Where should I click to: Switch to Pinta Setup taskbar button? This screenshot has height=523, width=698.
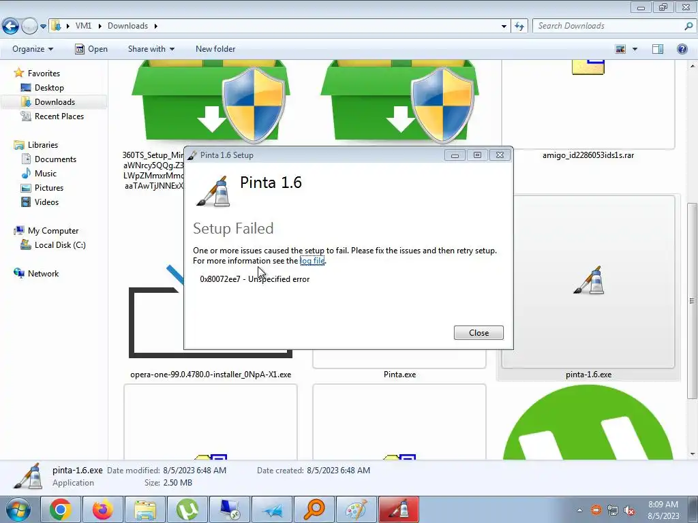(398, 509)
